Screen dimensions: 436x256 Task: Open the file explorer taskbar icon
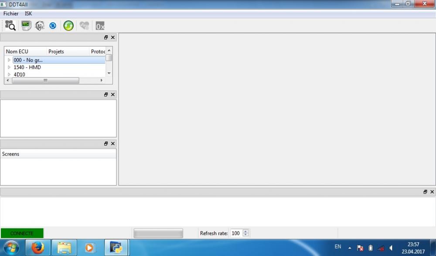tap(64, 247)
